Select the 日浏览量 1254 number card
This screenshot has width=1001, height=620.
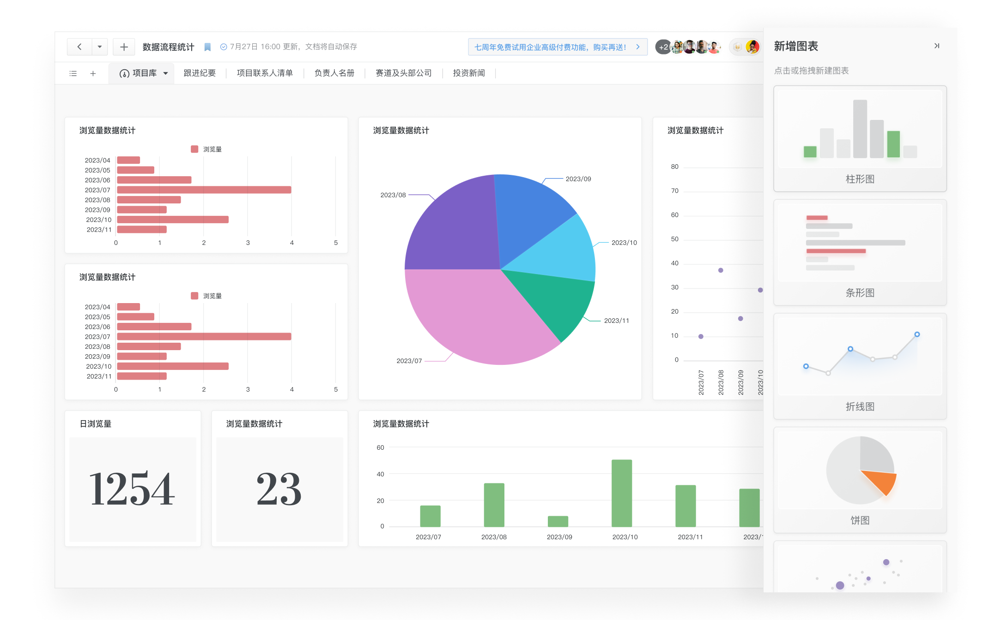pos(133,478)
